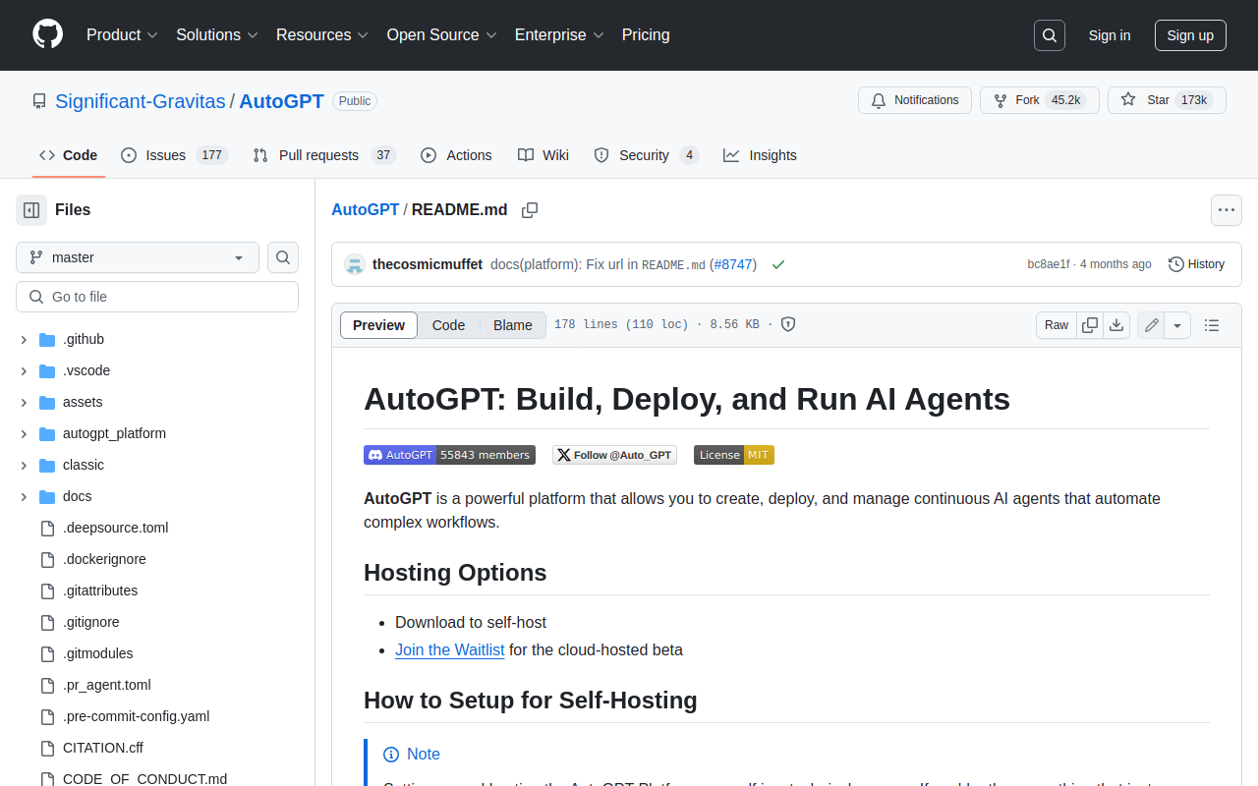
Task: Expand the classic folder
Action: click(24, 465)
